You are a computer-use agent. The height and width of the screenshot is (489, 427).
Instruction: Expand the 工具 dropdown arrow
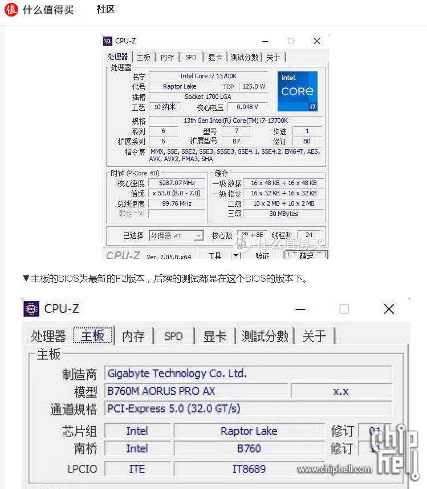click(235, 255)
